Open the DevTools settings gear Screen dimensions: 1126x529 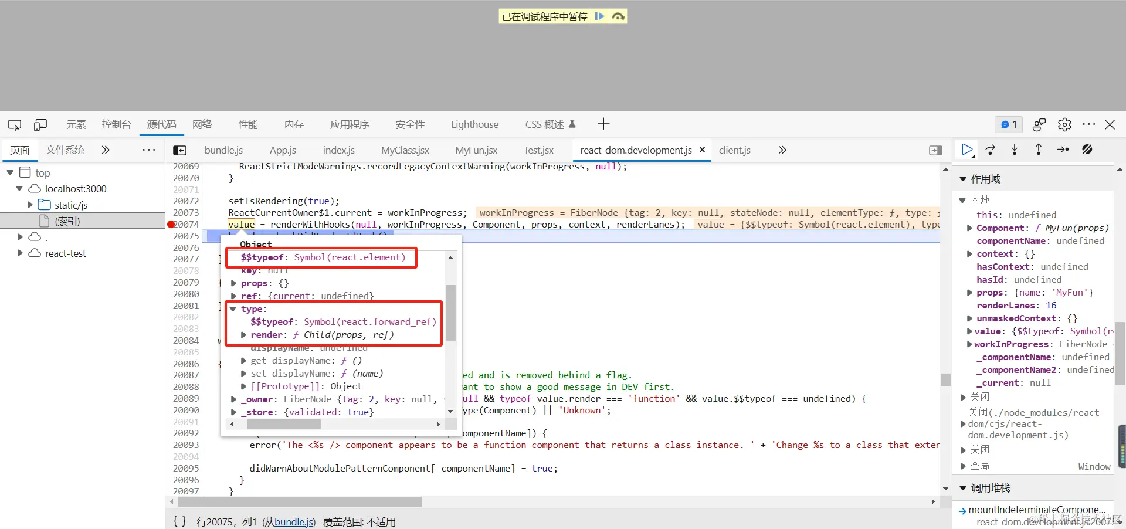pos(1064,124)
